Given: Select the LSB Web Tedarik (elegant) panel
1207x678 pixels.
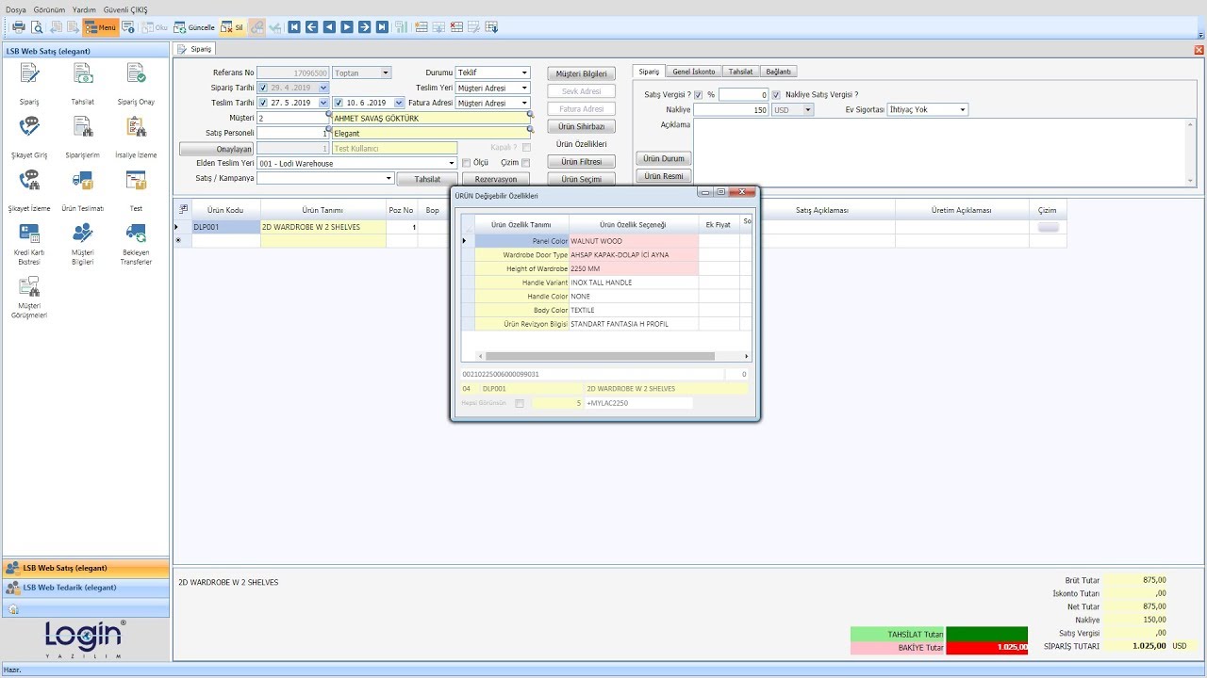Looking at the screenshot, I should click(86, 588).
